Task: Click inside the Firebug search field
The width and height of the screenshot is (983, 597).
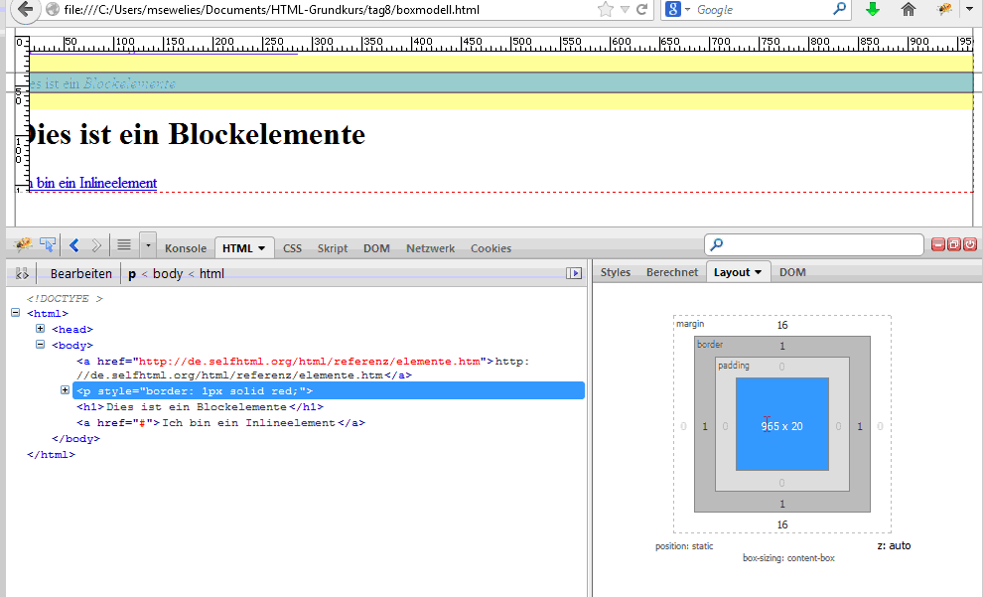Action: (812, 244)
